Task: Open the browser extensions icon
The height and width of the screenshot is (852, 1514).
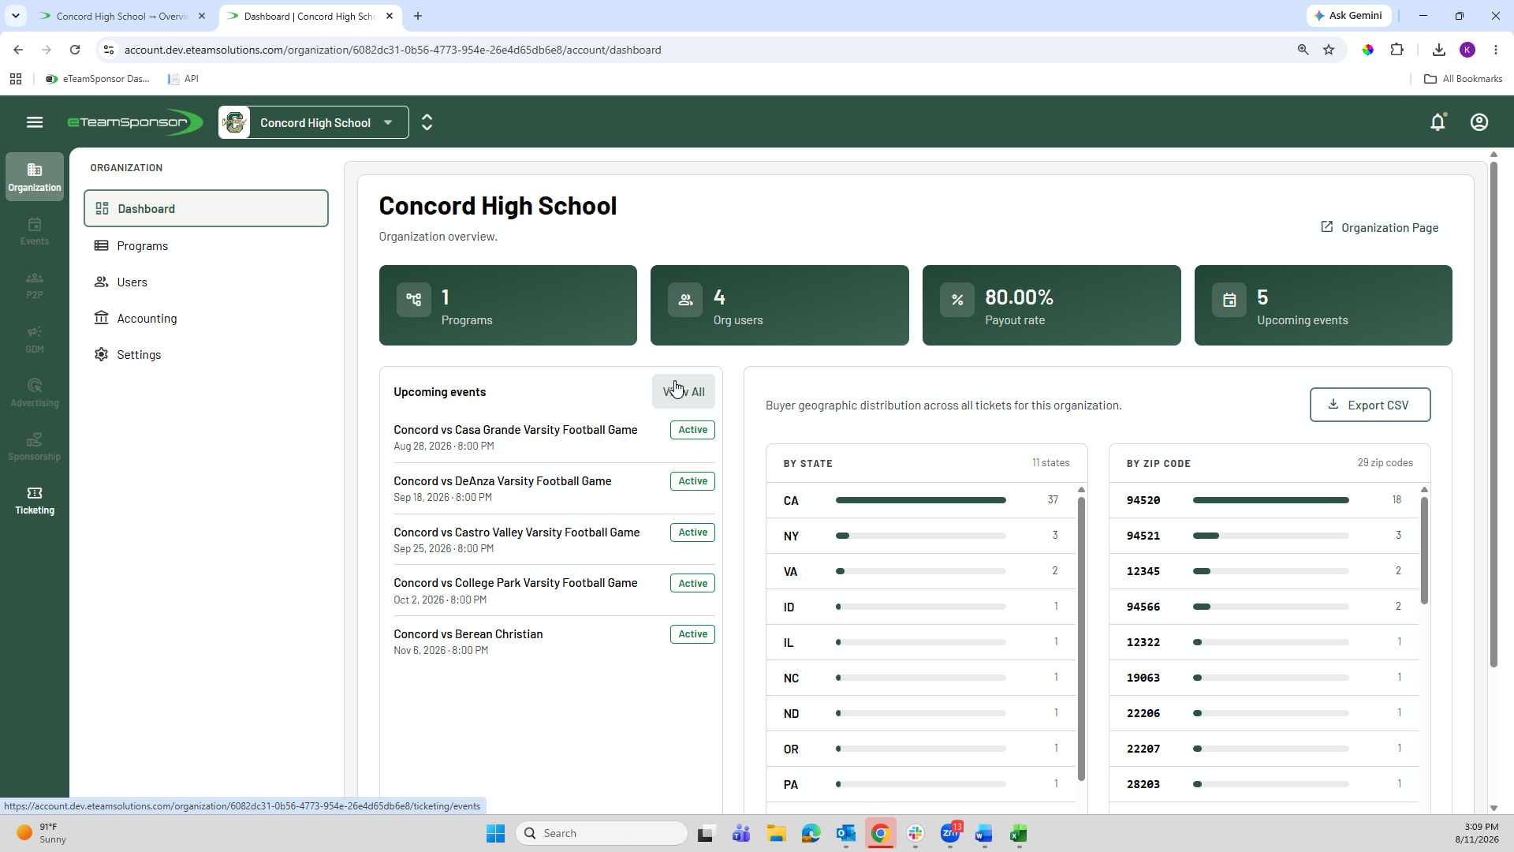Action: [x=1397, y=50]
